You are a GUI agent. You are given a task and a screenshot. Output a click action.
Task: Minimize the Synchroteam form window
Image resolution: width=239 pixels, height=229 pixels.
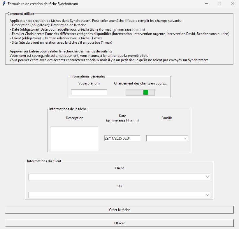[206, 4]
